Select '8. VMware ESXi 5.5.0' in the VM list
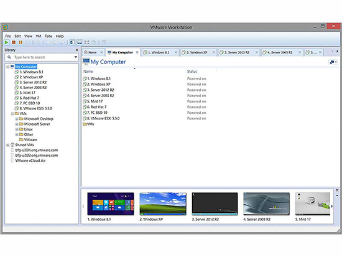The height and width of the screenshot is (257, 342). coord(103,118)
